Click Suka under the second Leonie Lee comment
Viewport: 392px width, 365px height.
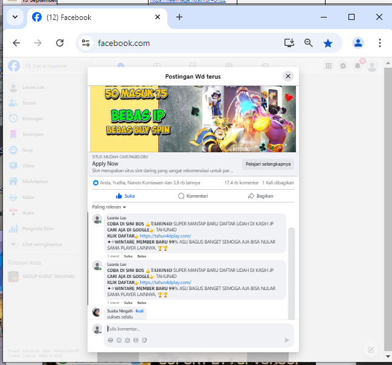coord(128,303)
